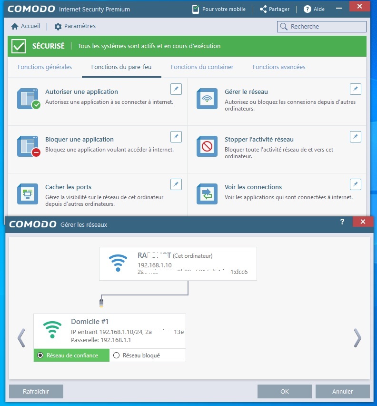Screen dimensions: 377x406
Task: Click the Domicile #1 network name
Action: [x=89, y=322]
